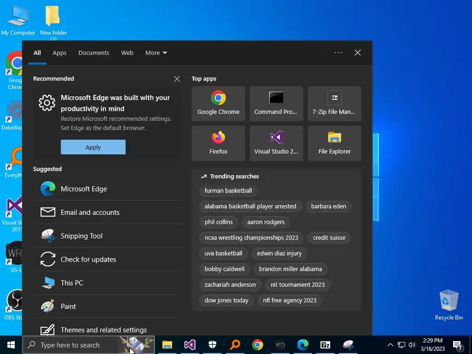Open the network icon in system tray
The width and height of the screenshot is (472, 354).
tap(401, 345)
